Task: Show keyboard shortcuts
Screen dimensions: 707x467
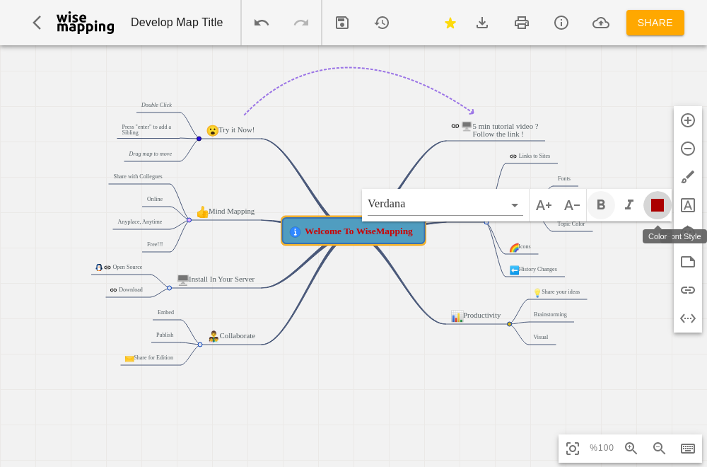Action: click(688, 448)
